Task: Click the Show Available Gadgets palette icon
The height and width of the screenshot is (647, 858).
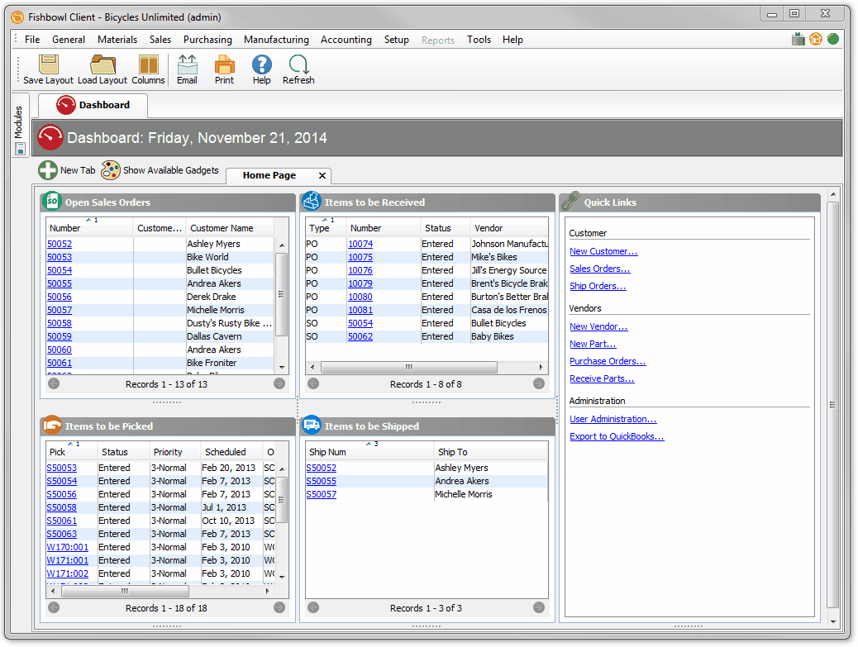Action: [x=111, y=170]
